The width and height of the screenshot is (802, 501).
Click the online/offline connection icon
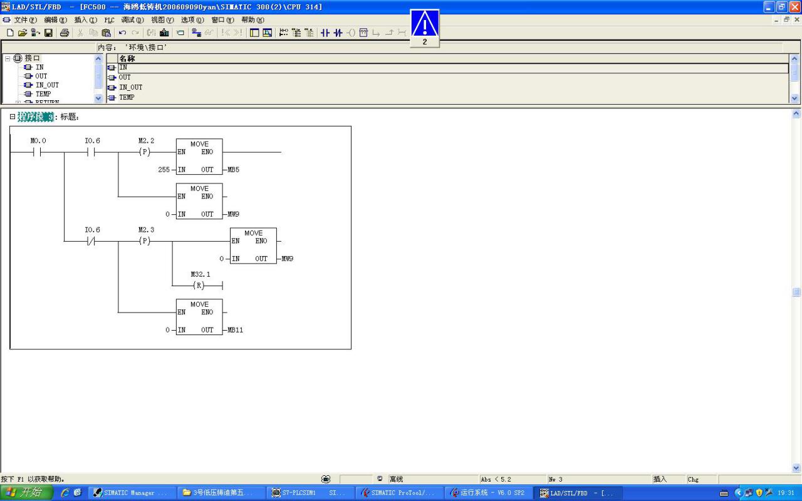coord(196,33)
